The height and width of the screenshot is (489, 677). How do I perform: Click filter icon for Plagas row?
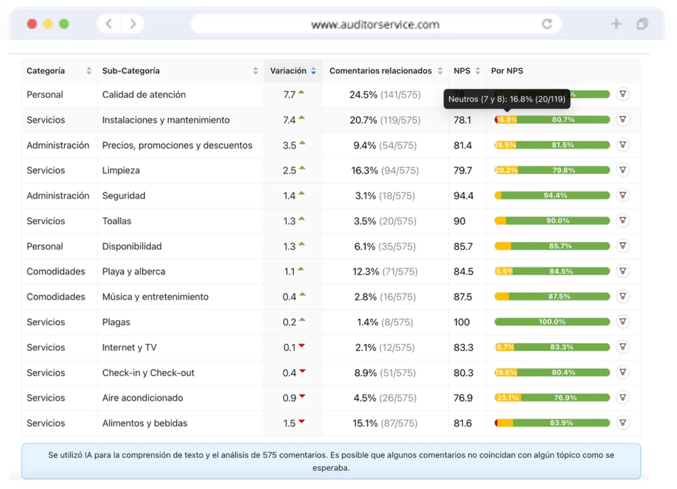623,322
